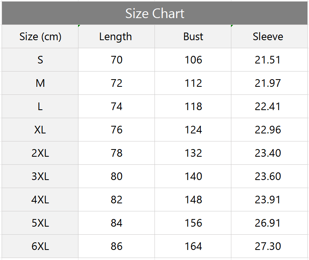Screen dimensions: 309x260
Task: Select the bust value 164
Action: [193, 246]
